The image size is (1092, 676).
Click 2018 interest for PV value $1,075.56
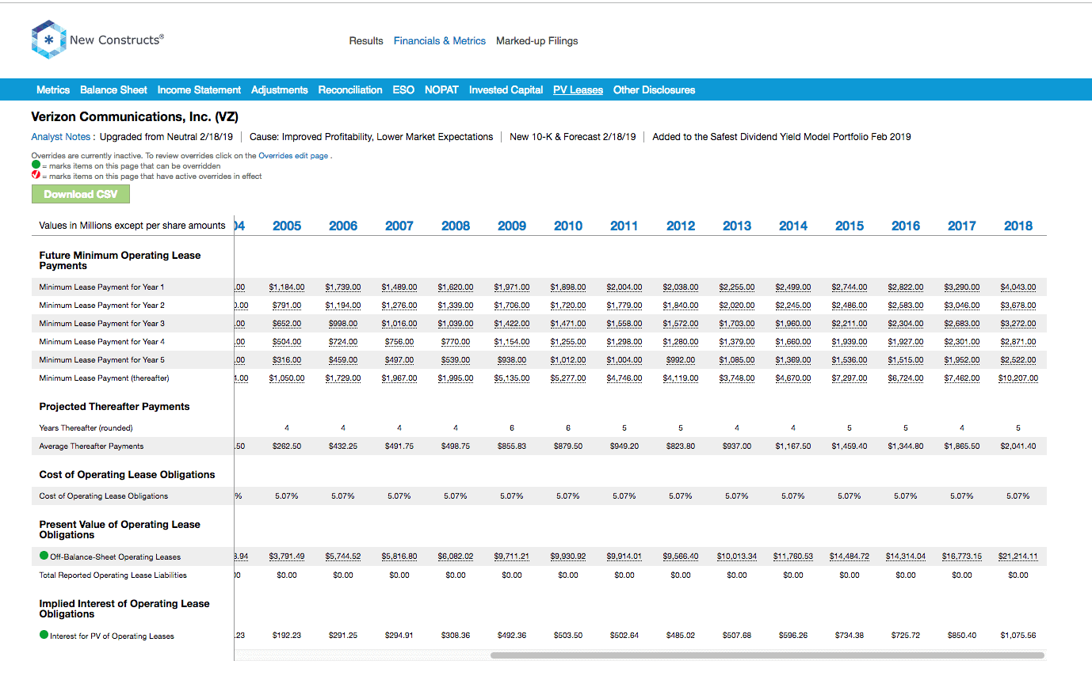[1018, 636]
